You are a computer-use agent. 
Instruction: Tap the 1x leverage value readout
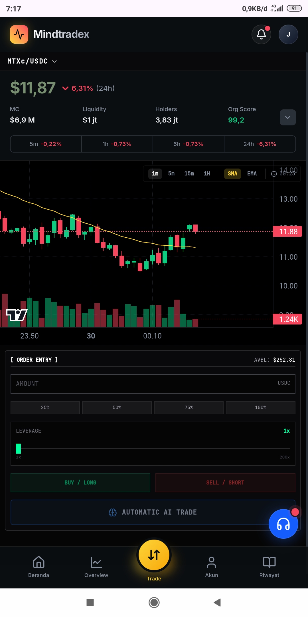[287, 431]
